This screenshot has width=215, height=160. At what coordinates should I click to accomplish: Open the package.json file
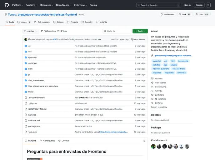click(34, 126)
